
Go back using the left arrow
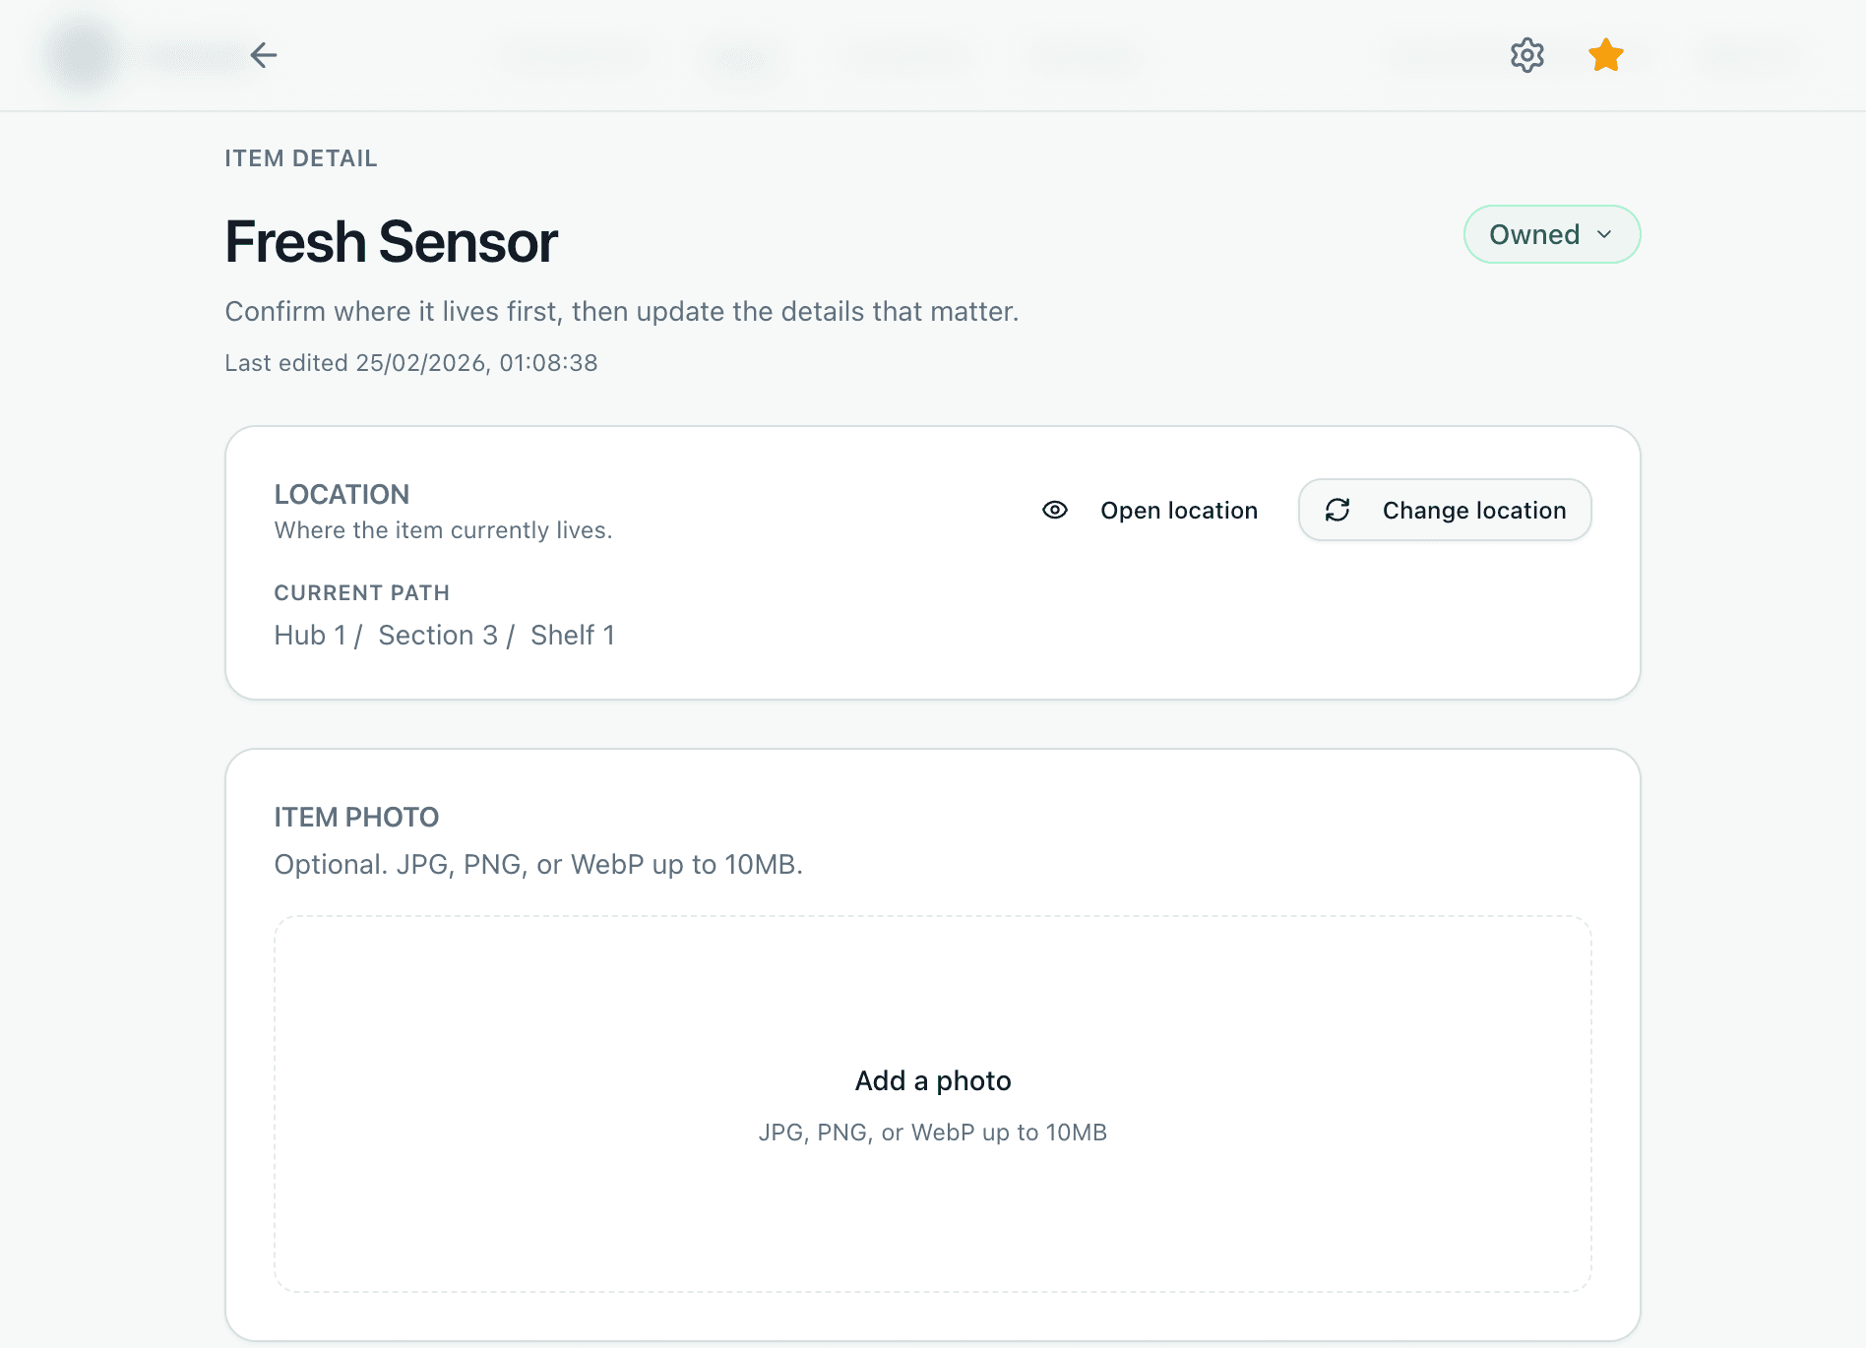[x=263, y=55]
